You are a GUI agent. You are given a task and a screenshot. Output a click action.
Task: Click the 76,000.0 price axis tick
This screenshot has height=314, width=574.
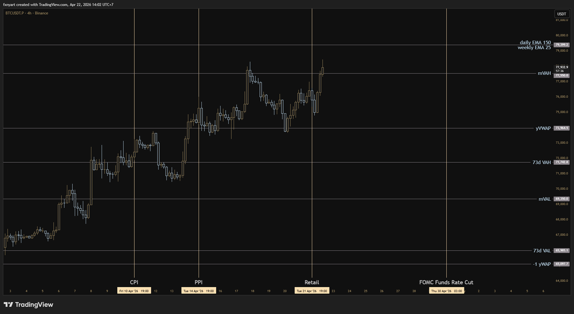click(562, 97)
